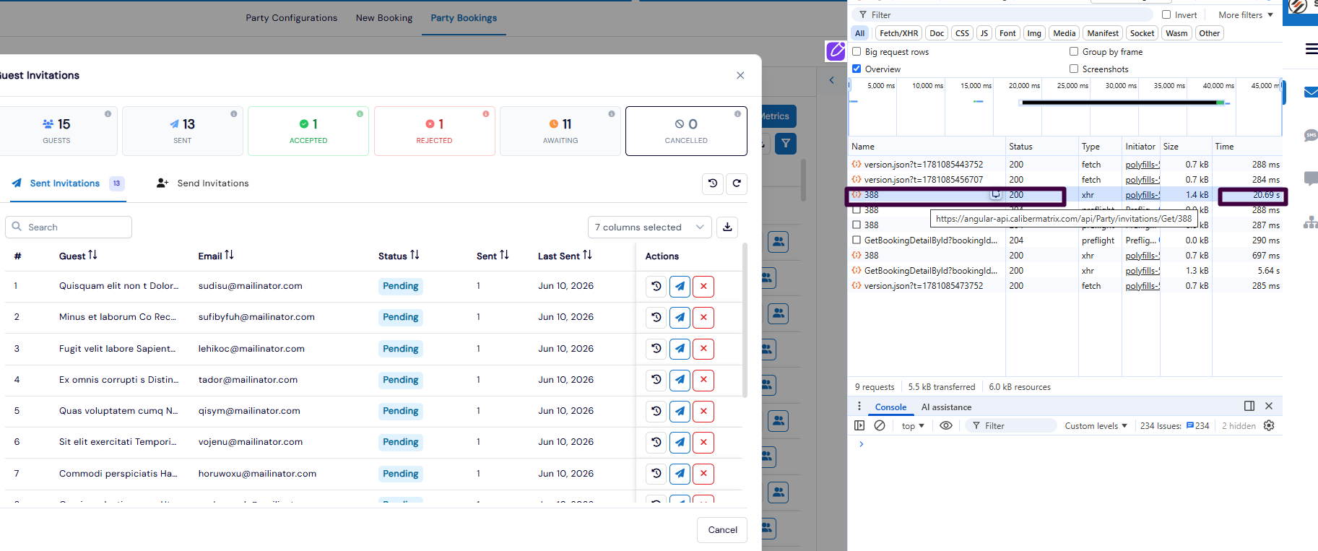The width and height of the screenshot is (1318, 551).
Task: Sort table by Last Sent column
Action: point(565,256)
